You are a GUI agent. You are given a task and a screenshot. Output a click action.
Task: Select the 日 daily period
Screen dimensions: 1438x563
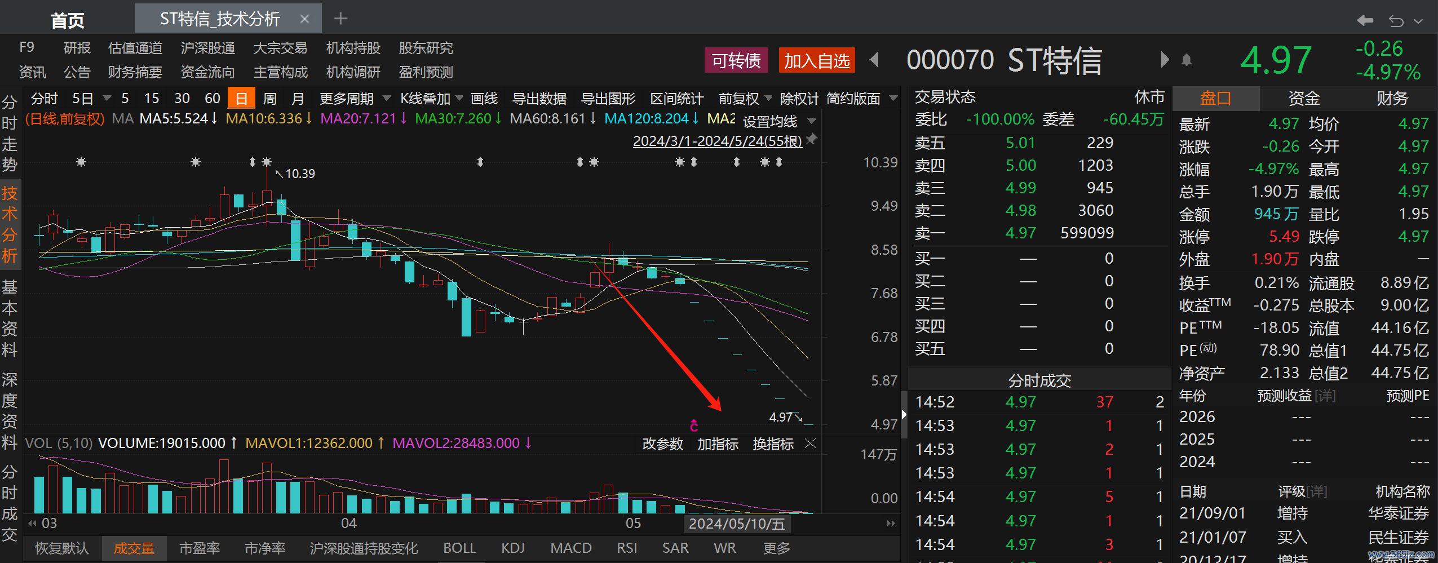[x=241, y=99]
